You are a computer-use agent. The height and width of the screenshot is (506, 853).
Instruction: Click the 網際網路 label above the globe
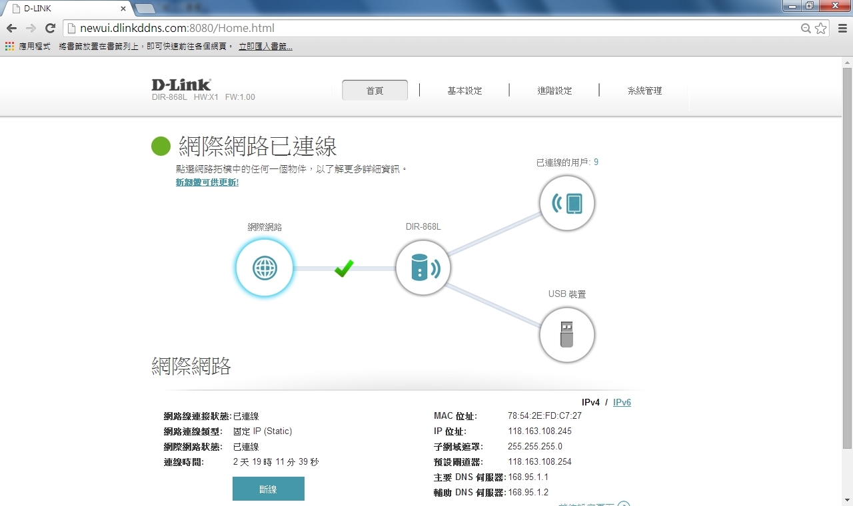265,227
